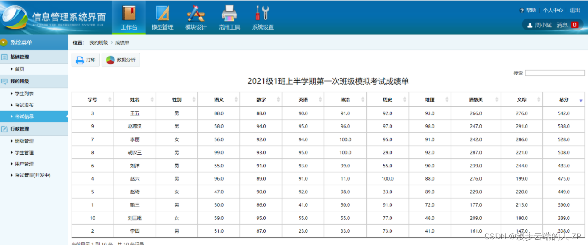Open 系统设置 system settings icon
Viewport: 588px width, 245px height.
(x=262, y=13)
